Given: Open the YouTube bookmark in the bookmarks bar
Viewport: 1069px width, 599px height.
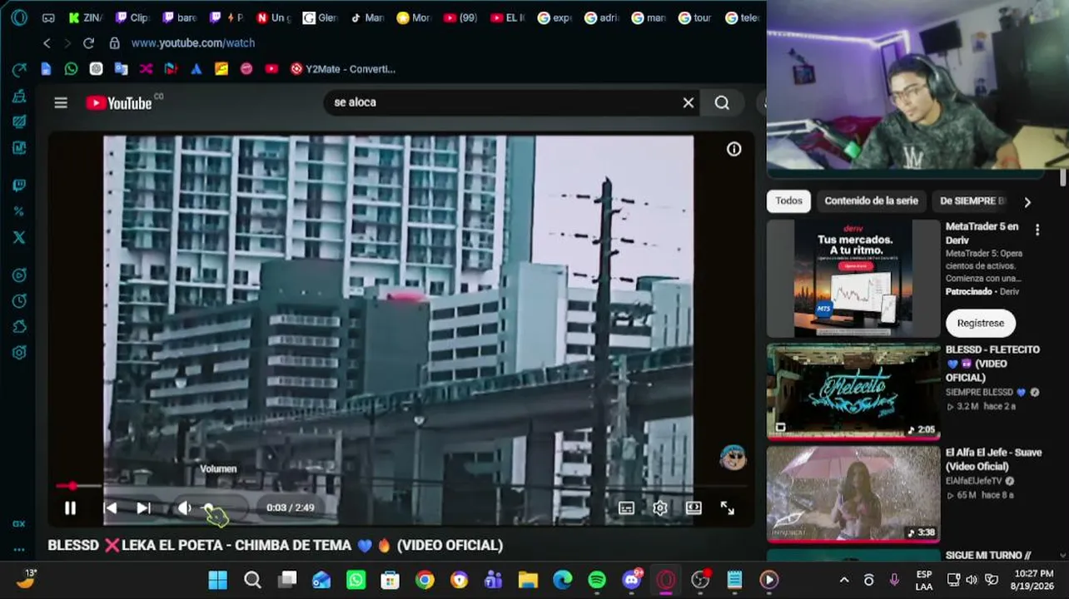Looking at the screenshot, I should point(271,69).
